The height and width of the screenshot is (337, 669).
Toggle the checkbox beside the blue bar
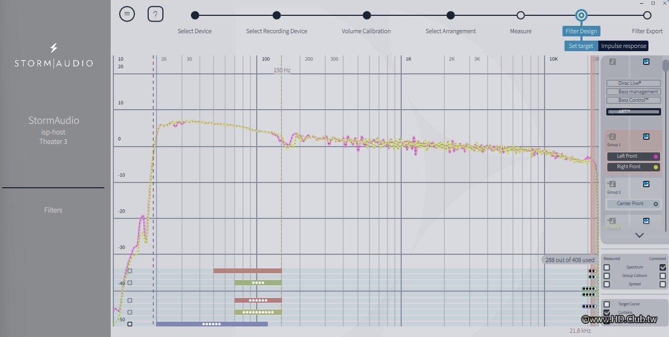130,324
